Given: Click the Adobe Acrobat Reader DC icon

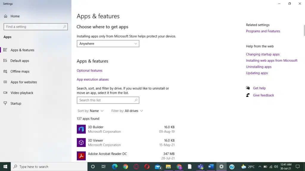Looking at the screenshot, I should 81,156.
